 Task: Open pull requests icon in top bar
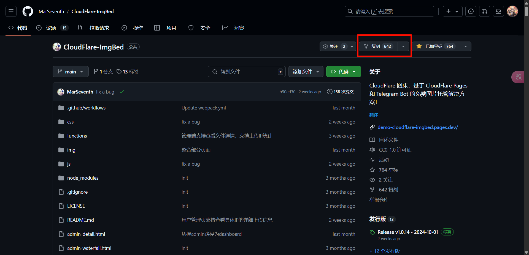[484, 11]
